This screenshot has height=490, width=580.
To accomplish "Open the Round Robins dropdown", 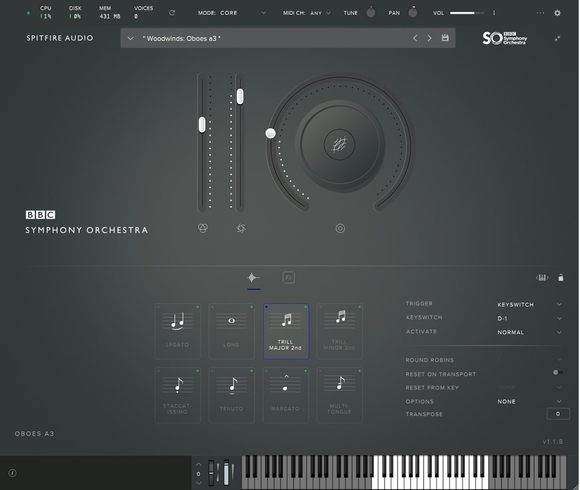I will [x=529, y=360].
